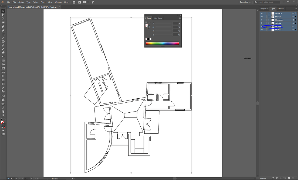The height and width of the screenshot is (180, 298).
Task: Select the Width warp tool
Action: point(3,64)
